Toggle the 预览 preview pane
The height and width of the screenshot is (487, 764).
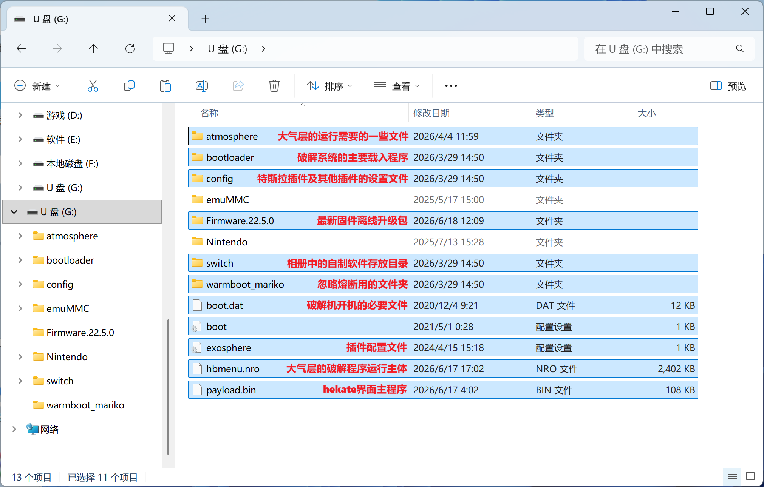coord(728,86)
